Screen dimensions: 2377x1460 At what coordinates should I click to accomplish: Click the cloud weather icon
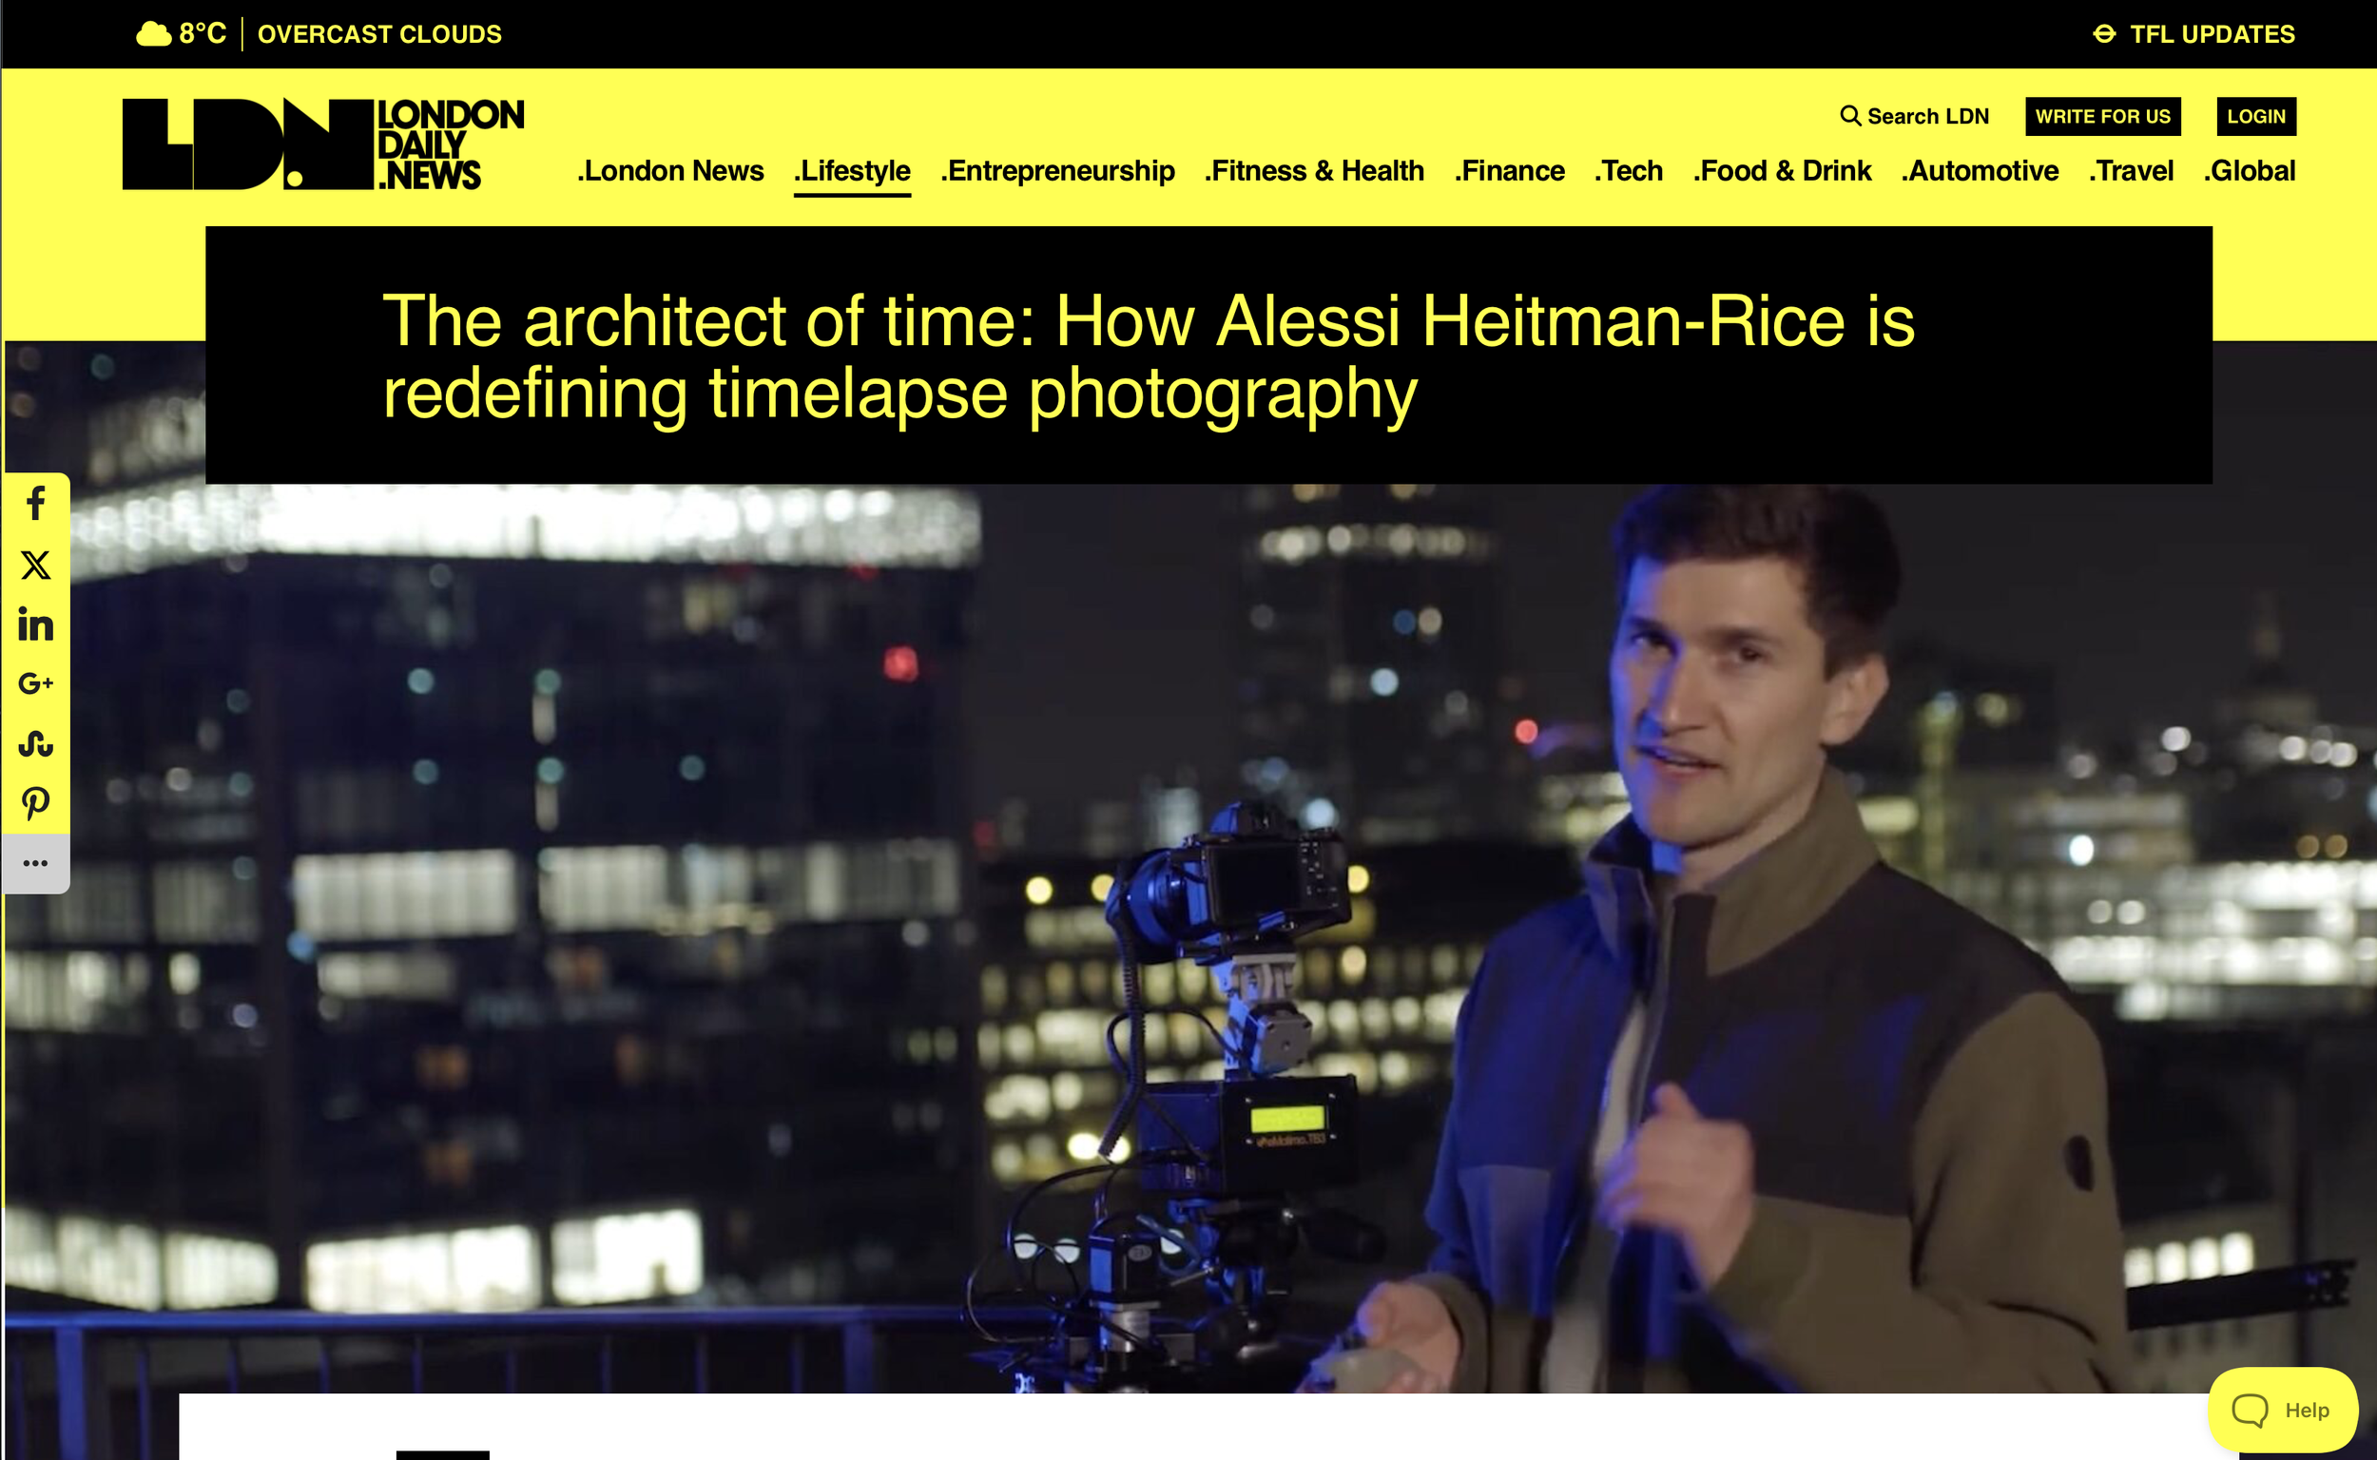[x=154, y=34]
